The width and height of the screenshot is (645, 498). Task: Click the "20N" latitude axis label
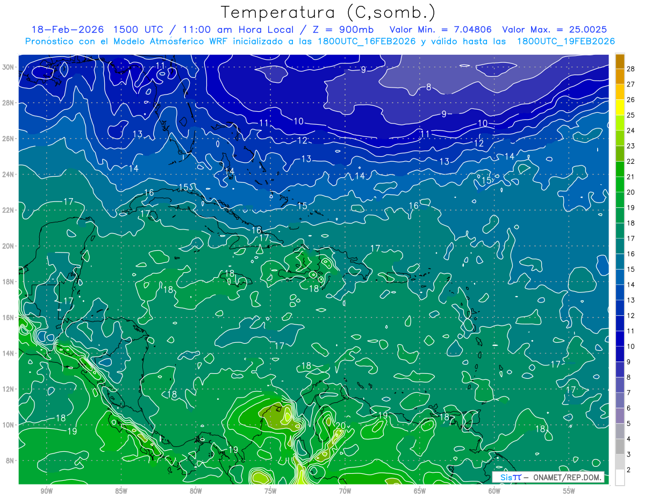click(9, 246)
